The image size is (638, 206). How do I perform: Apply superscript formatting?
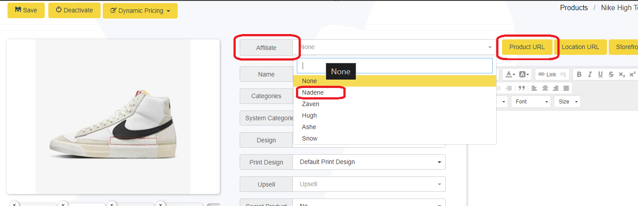tap(632, 75)
